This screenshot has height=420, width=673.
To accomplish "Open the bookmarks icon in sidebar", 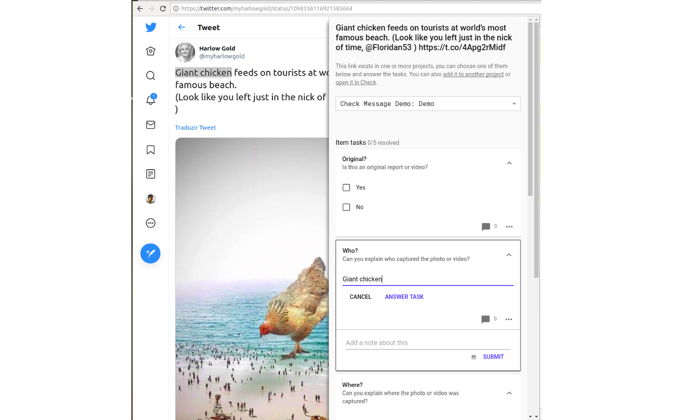I will point(150,150).
